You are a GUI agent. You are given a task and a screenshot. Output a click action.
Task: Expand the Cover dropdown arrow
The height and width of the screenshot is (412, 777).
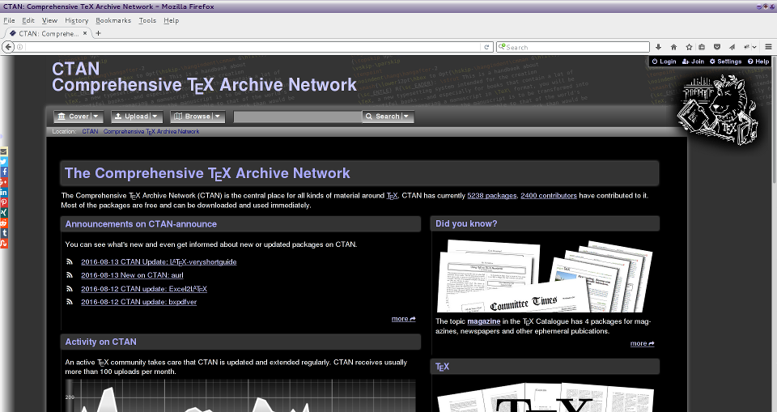[x=96, y=117]
